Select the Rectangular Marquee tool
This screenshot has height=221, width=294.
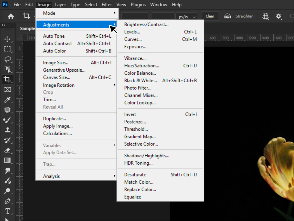click(8, 49)
